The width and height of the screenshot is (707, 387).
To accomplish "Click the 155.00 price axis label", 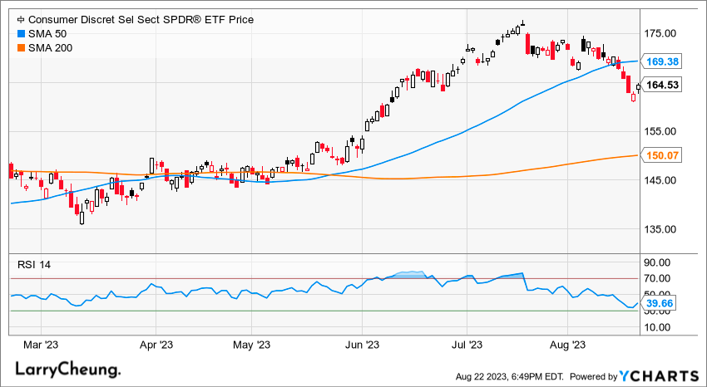I will [x=660, y=131].
